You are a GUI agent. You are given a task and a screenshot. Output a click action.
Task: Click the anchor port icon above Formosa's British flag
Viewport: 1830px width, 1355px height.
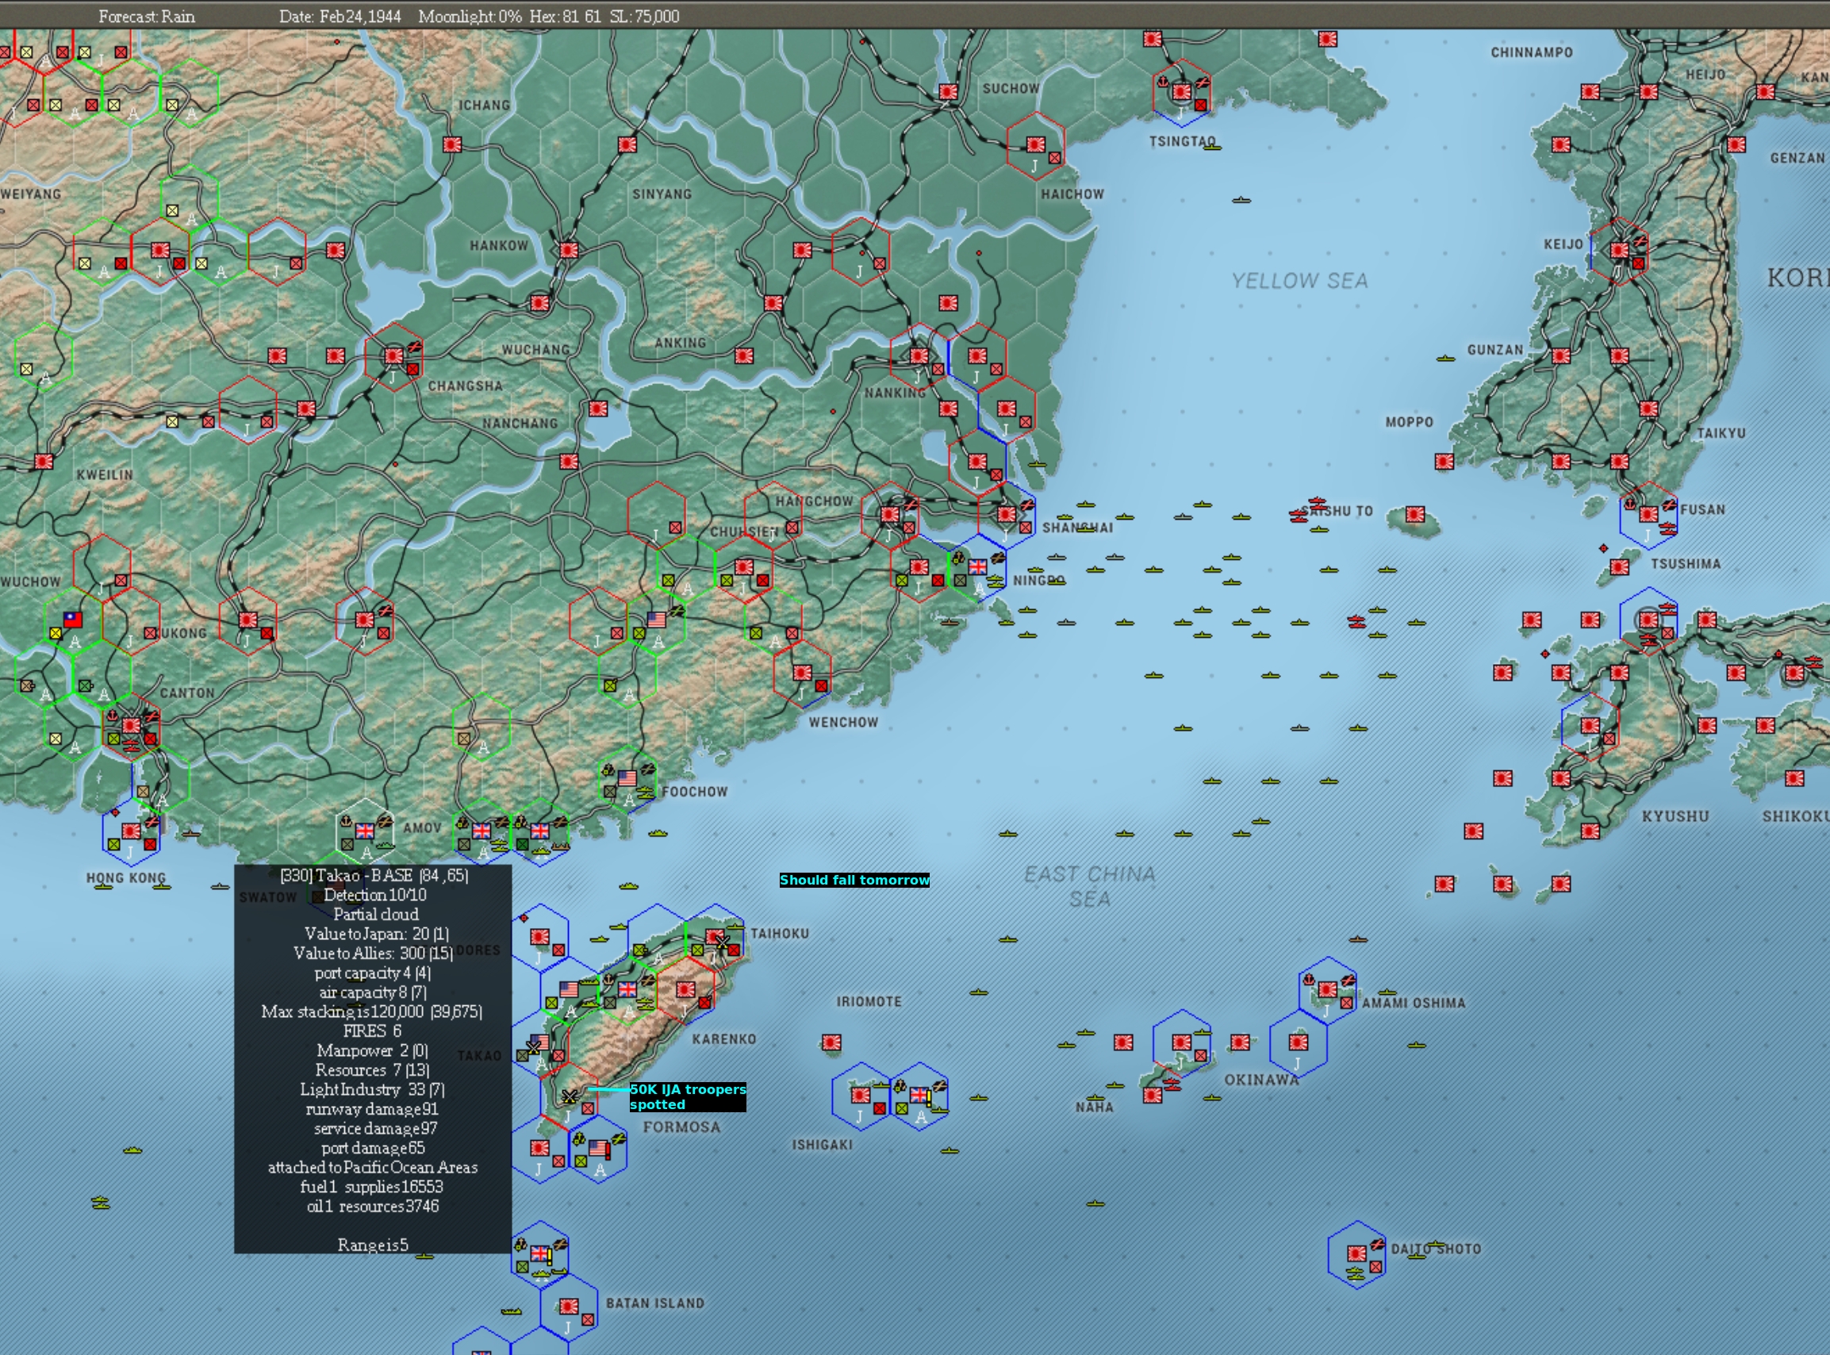pos(609,981)
